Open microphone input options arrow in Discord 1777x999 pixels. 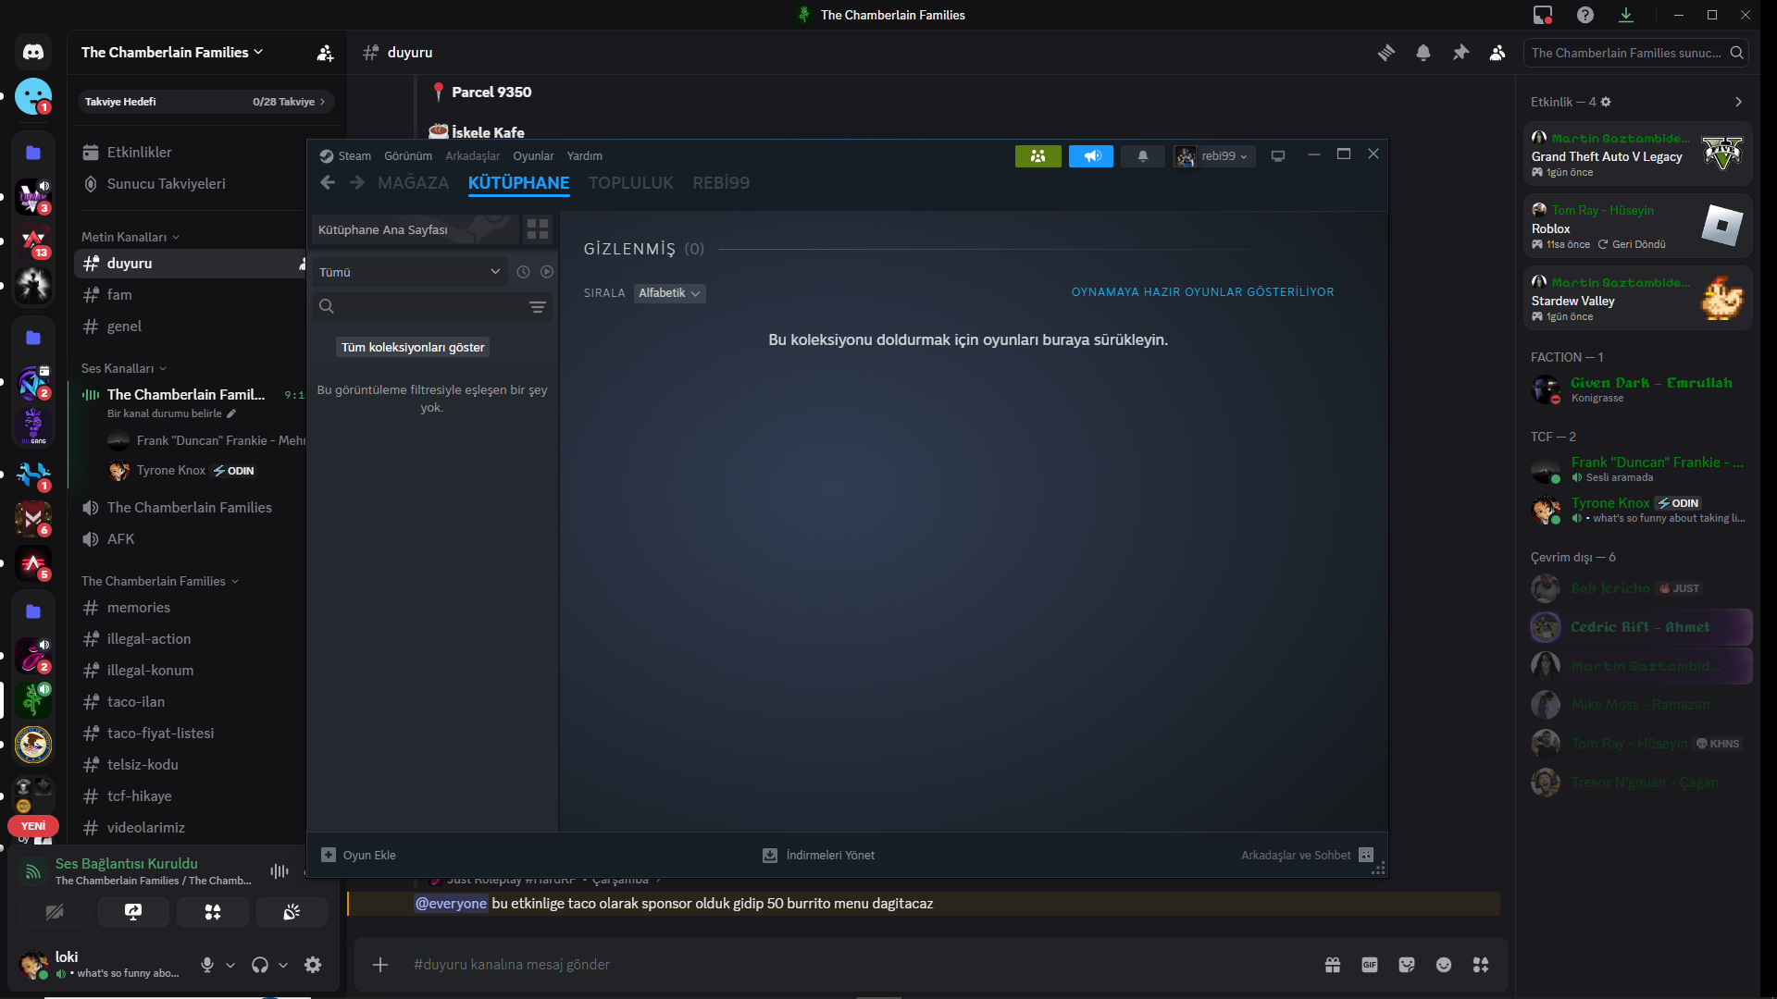pos(230,965)
